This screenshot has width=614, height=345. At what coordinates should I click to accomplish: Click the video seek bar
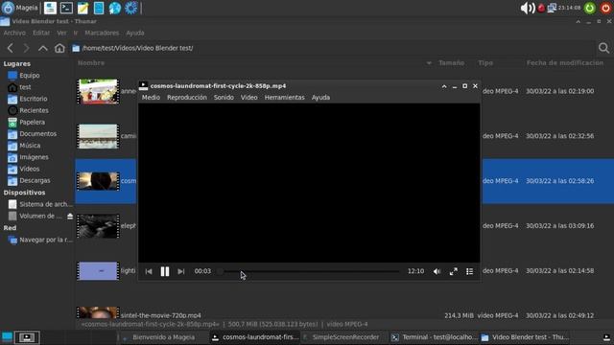309,271
